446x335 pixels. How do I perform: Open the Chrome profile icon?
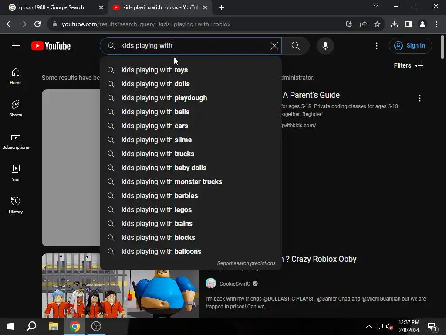point(422,24)
